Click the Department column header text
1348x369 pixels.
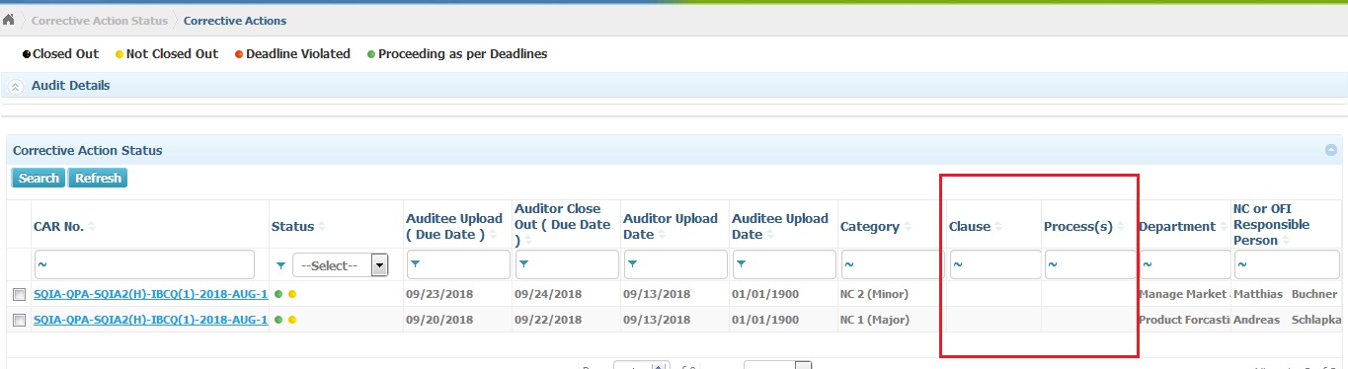tap(1177, 227)
